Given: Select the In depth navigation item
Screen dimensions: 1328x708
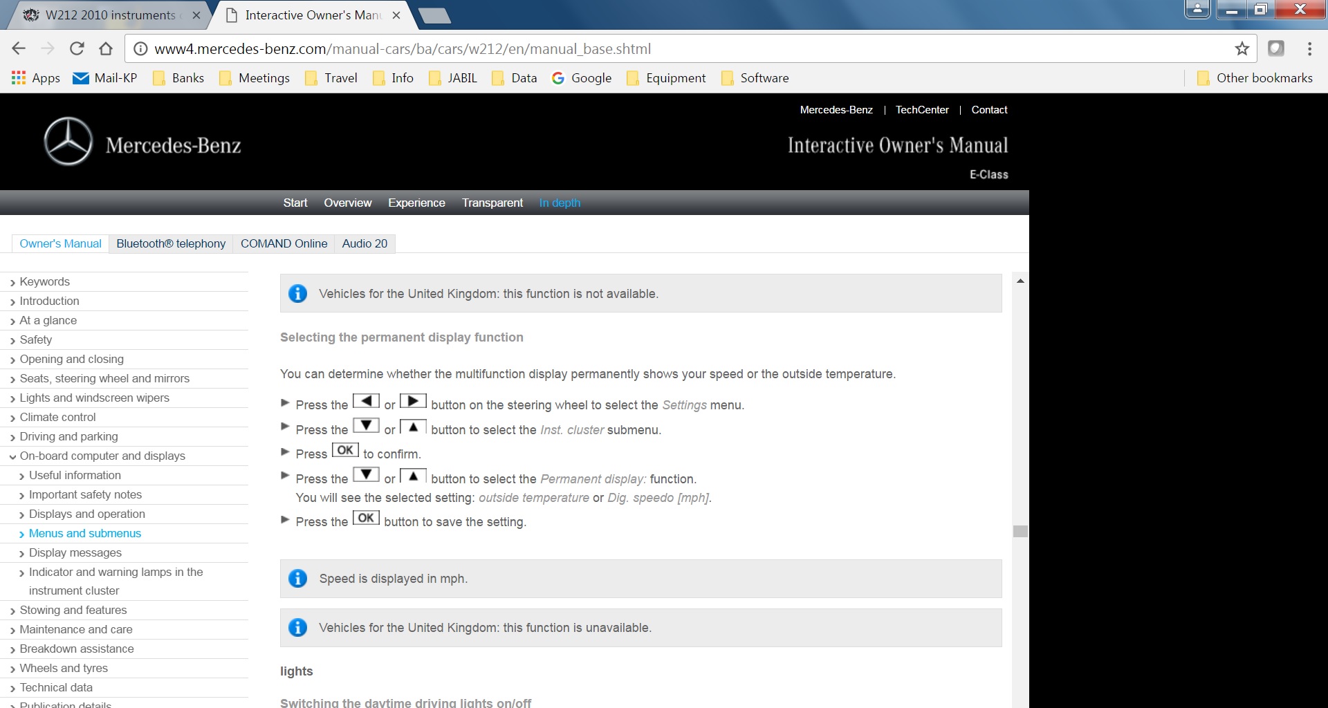Looking at the screenshot, I should (x=560, y=203).
